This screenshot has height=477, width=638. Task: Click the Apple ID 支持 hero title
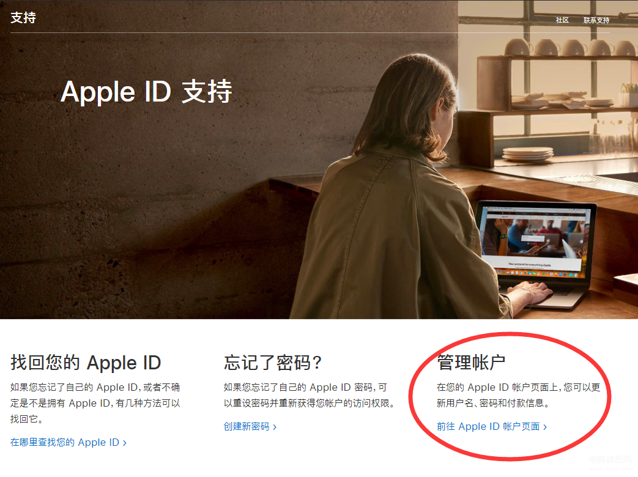146,92
